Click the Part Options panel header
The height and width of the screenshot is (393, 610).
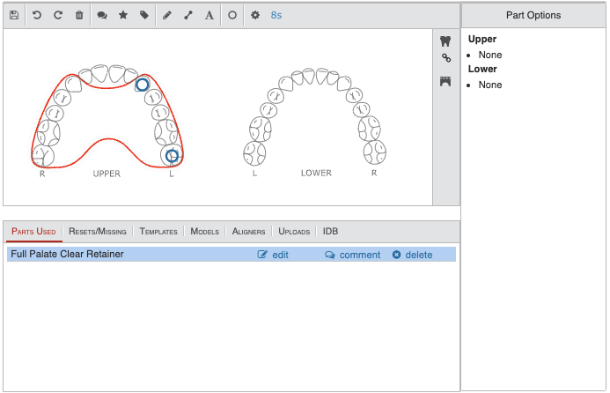tap(533, 15)
